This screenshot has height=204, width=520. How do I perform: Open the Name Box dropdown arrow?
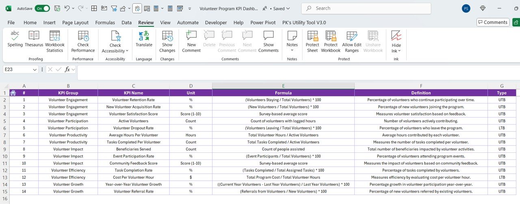(35, 69)
